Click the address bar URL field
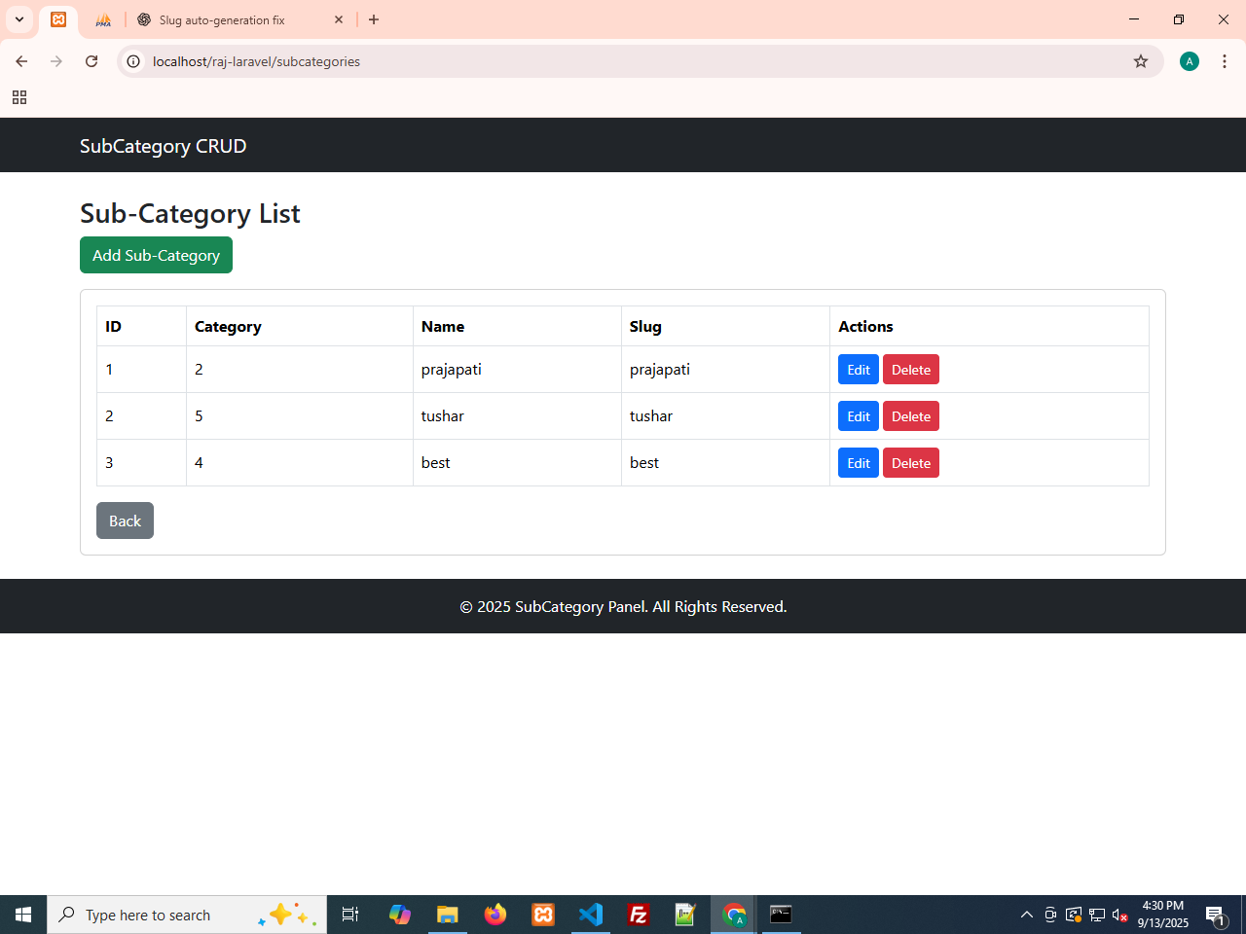 (x=623, y=61)
